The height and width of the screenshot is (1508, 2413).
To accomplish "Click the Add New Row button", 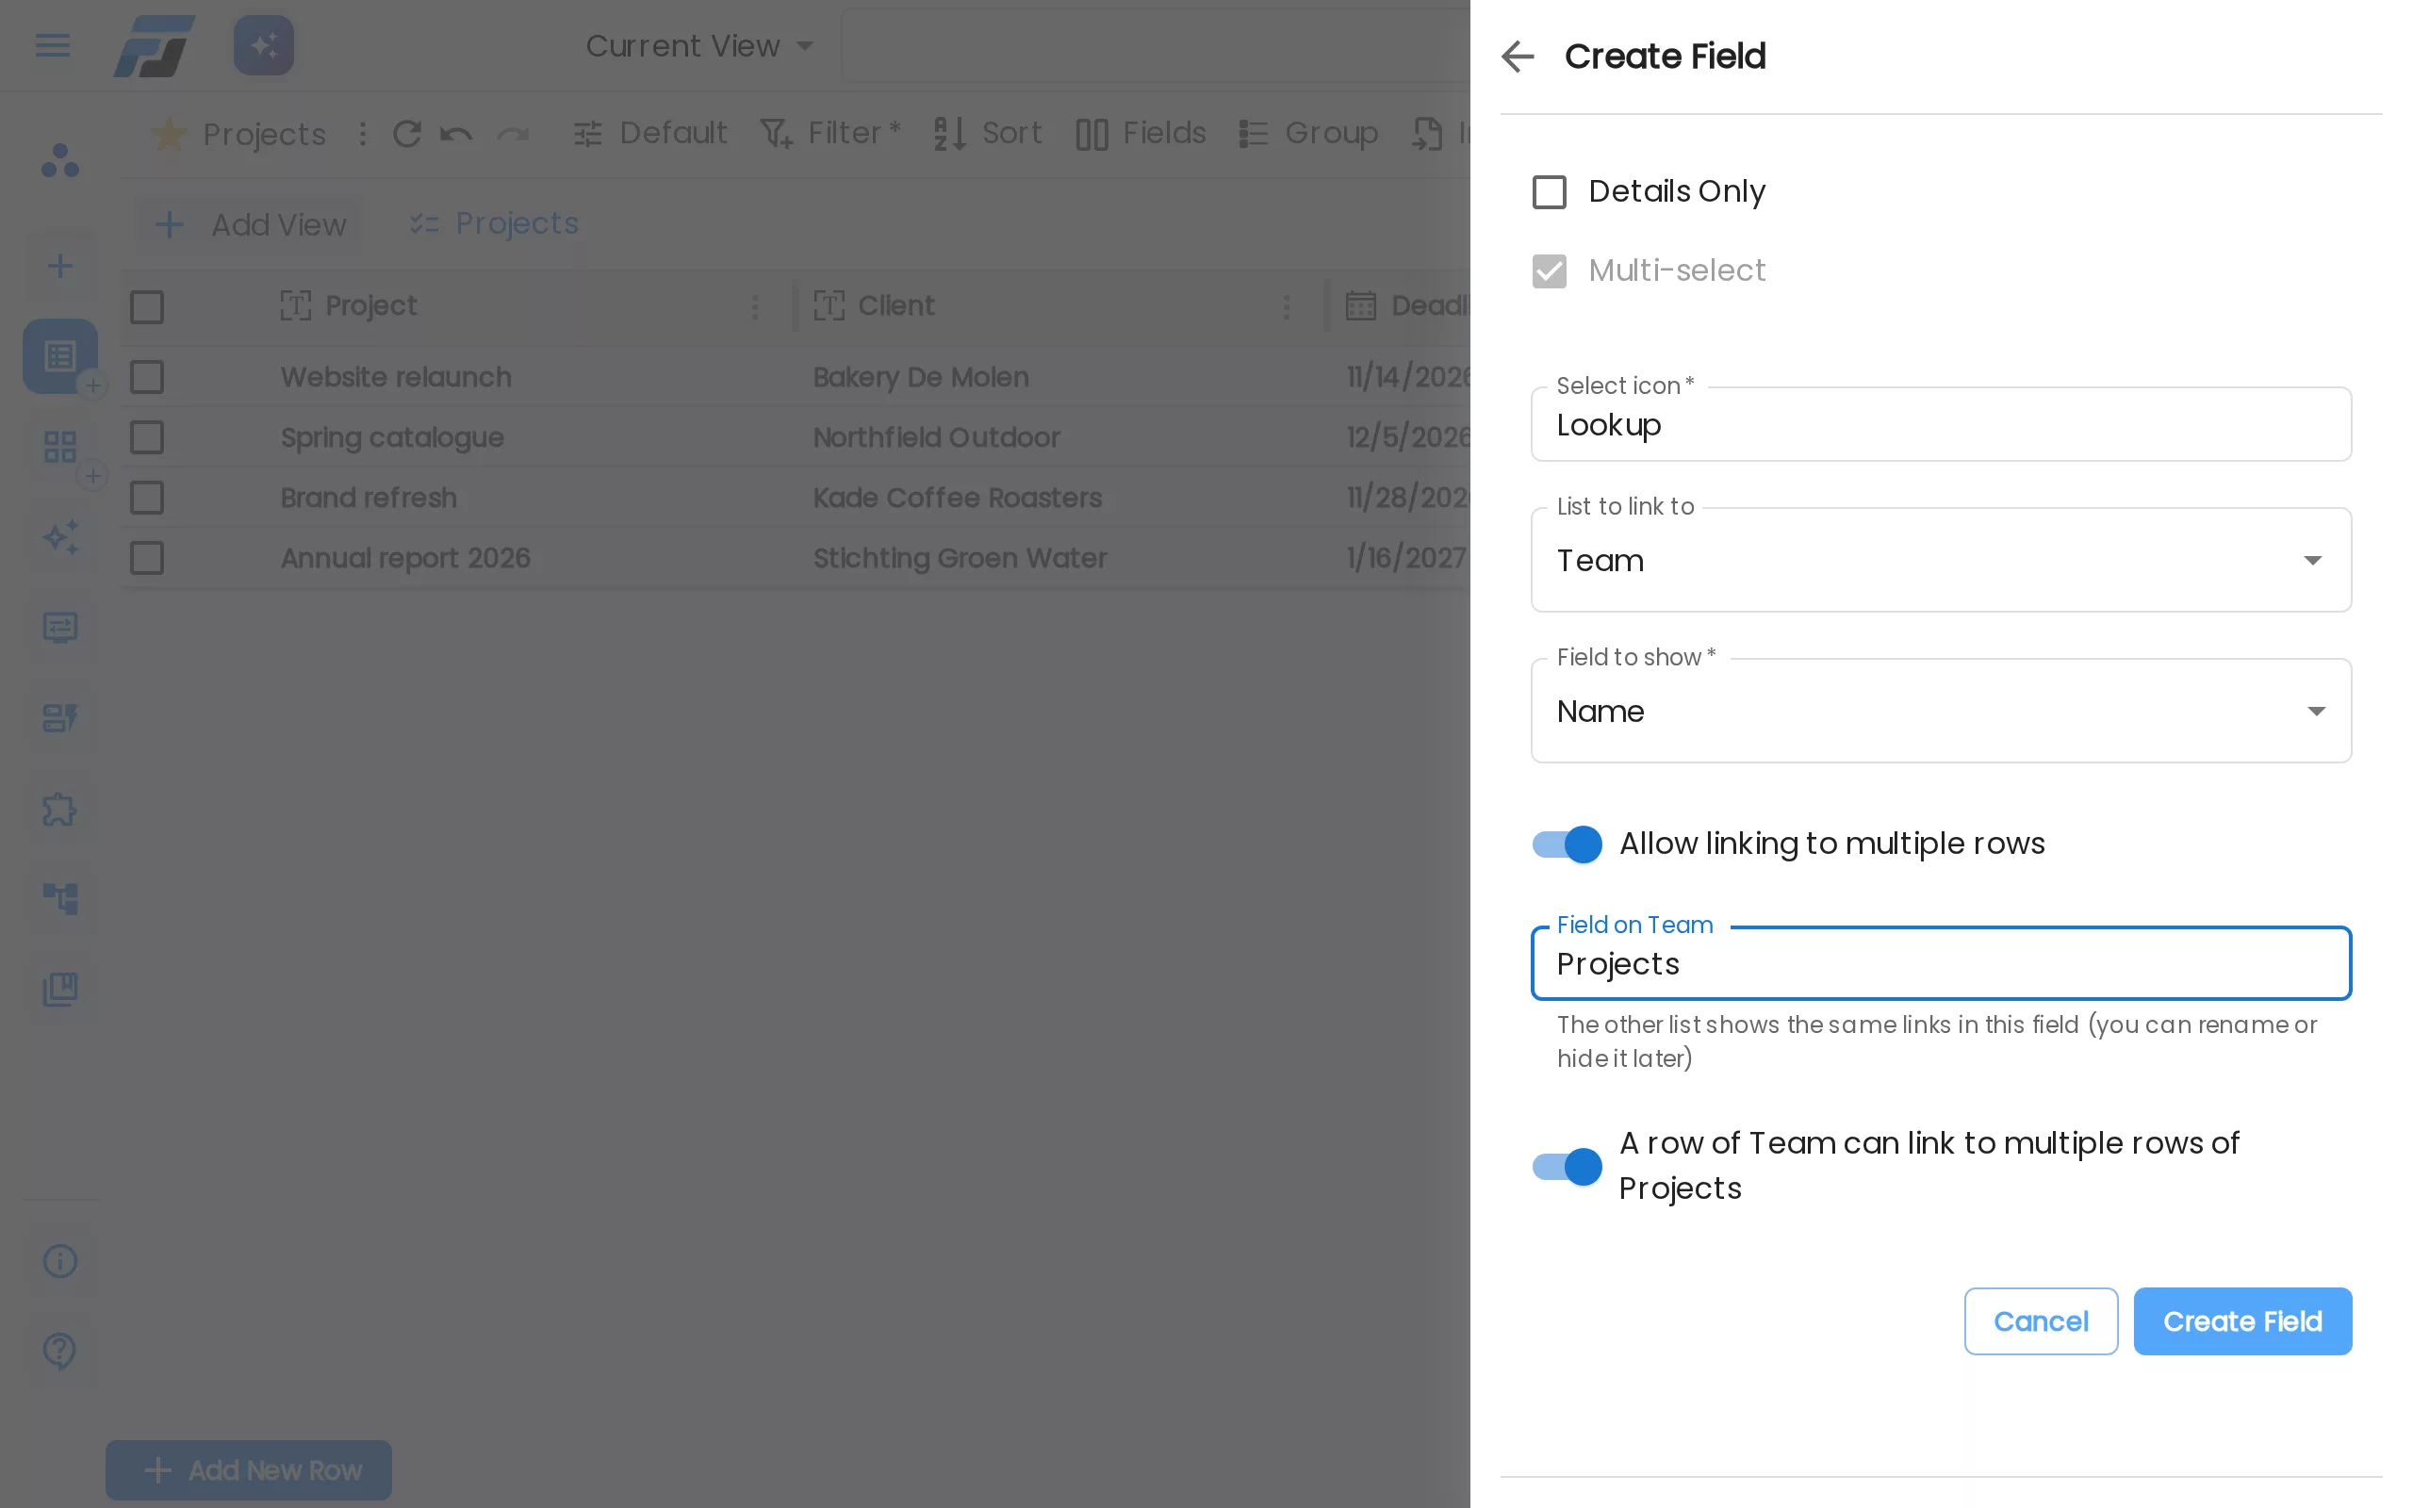I will (249, 1470).
